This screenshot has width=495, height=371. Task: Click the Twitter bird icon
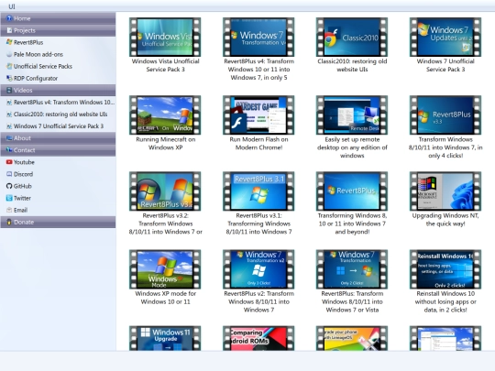(x=9, y=198)
